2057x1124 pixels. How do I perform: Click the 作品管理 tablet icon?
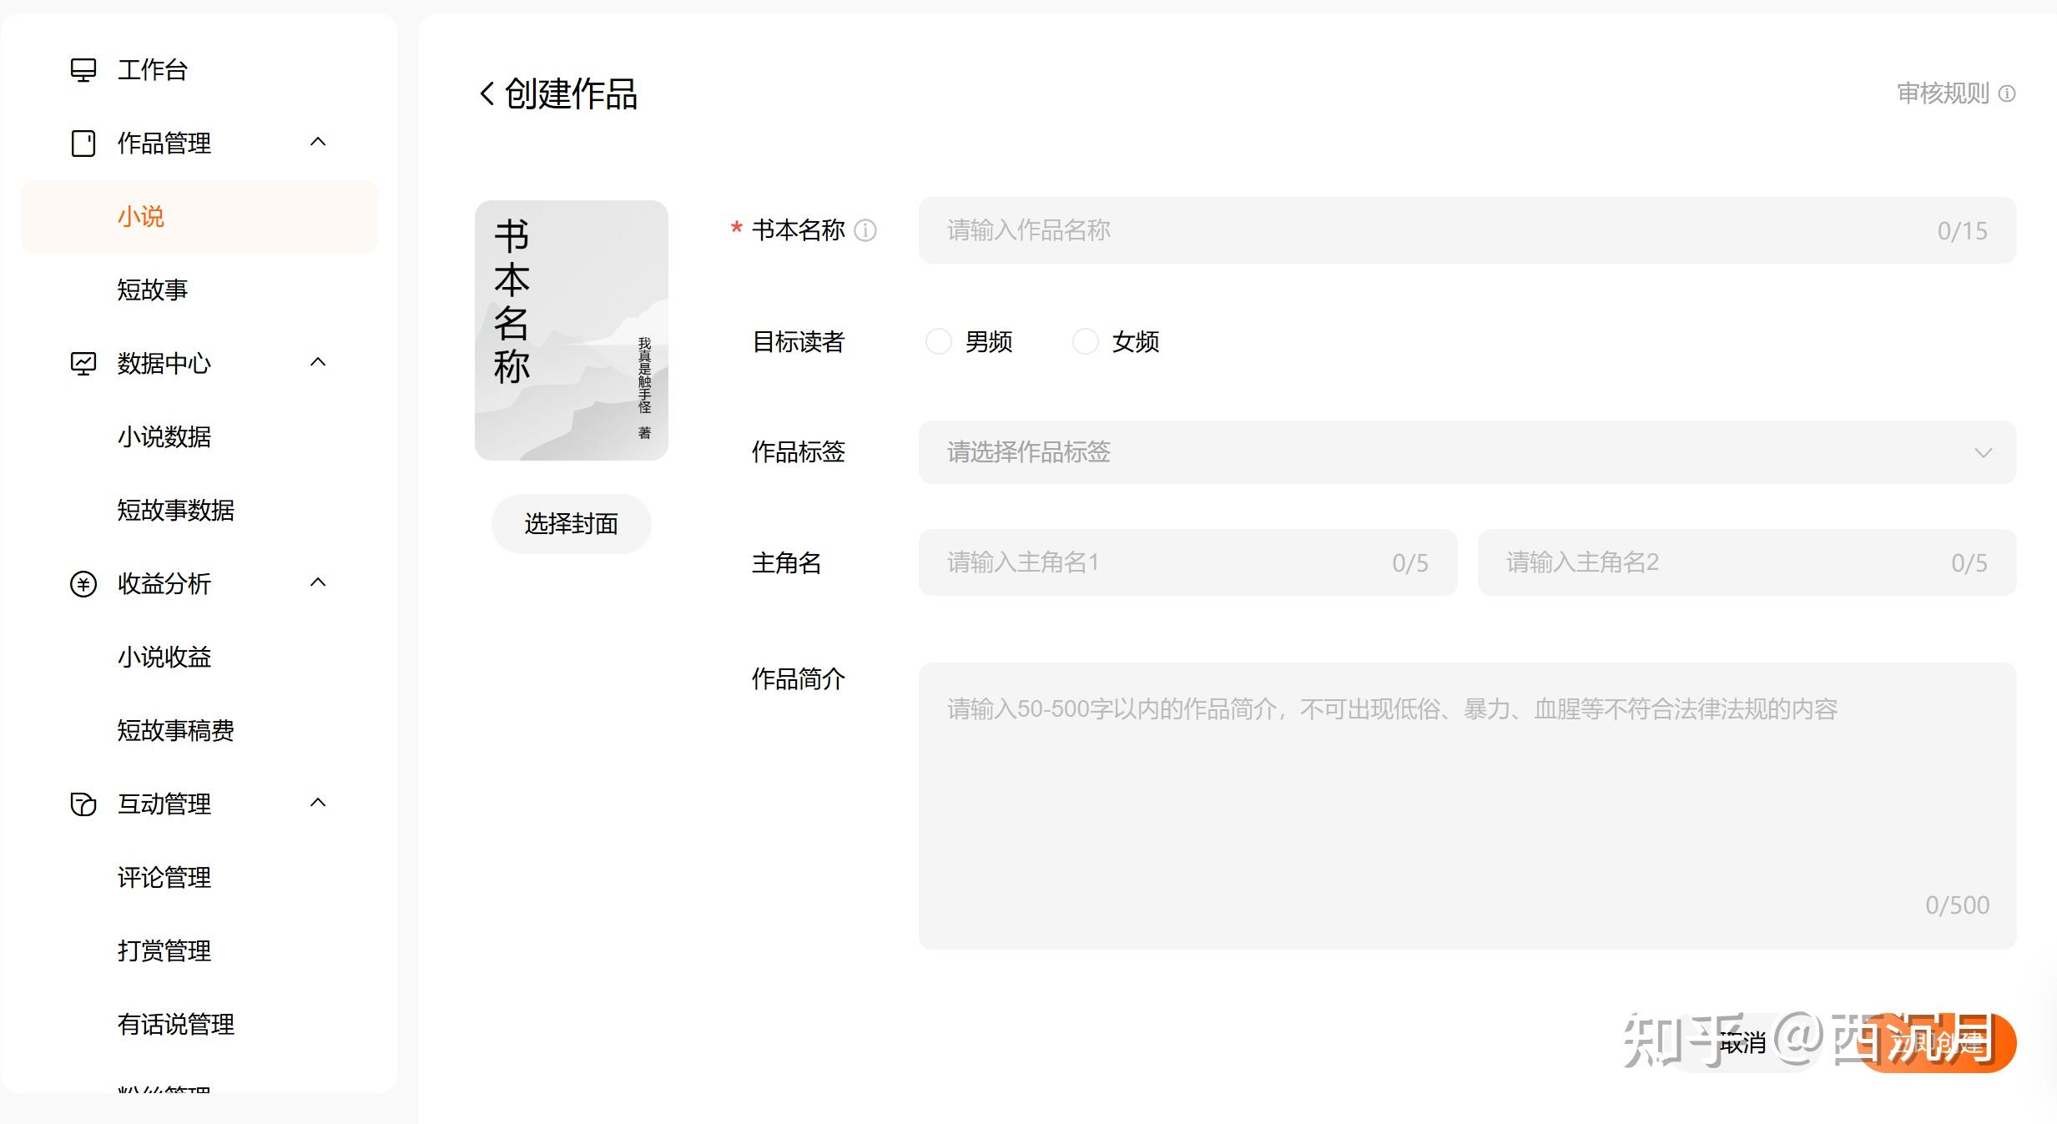(x=83, y=144)
